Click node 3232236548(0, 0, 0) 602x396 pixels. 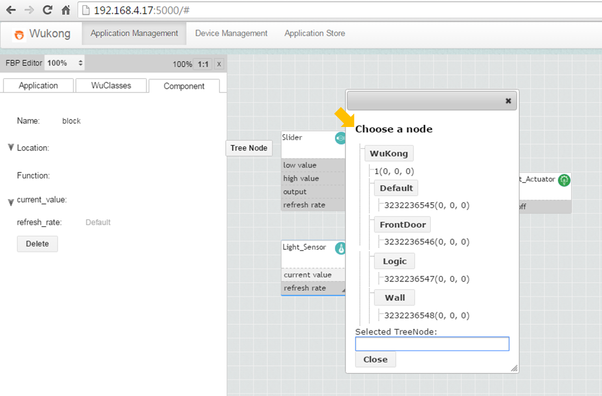coord(427,316)
